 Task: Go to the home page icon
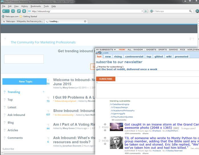click(x=24, y=11)
